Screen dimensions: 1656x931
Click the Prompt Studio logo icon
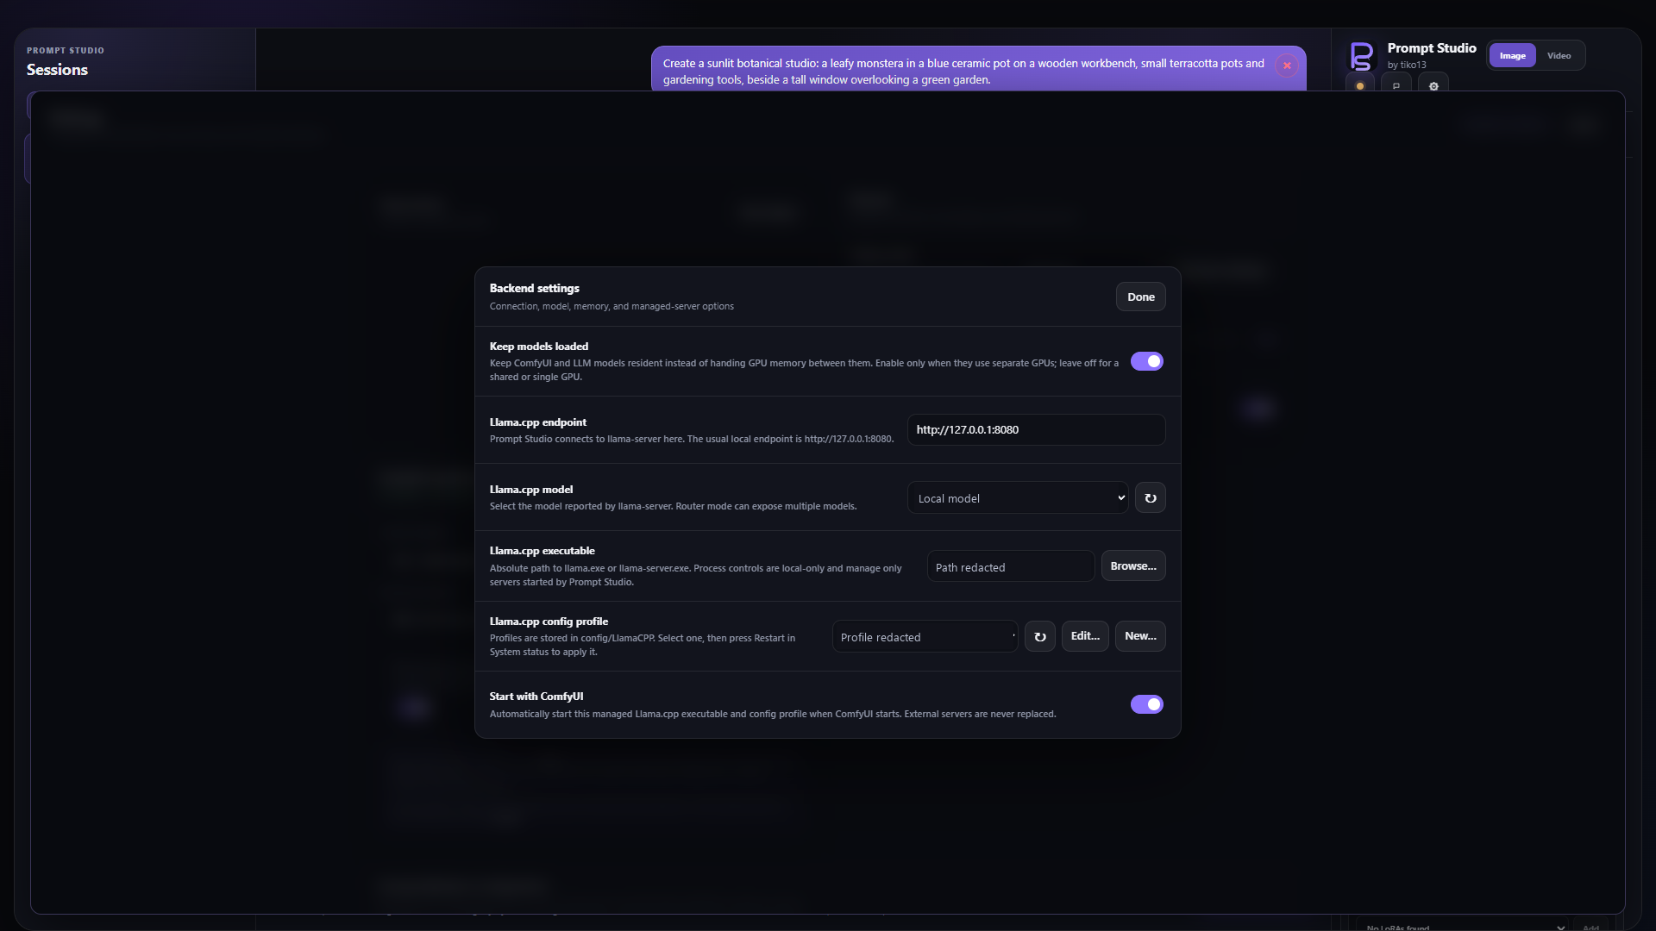coord(1361,56)
